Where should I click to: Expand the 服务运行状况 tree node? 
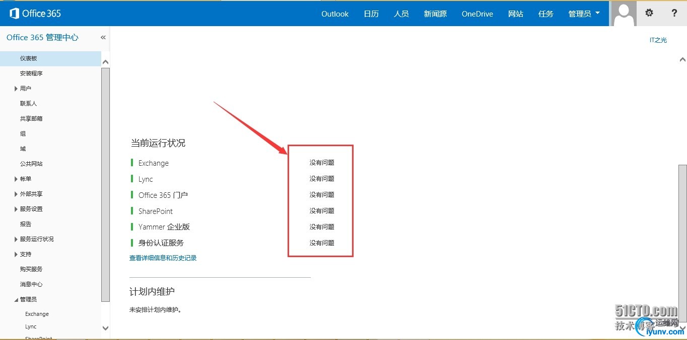16,239
